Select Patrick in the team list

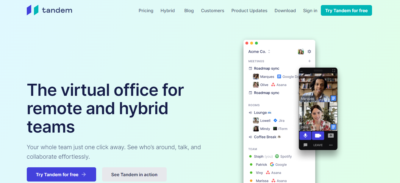(261, 165)
